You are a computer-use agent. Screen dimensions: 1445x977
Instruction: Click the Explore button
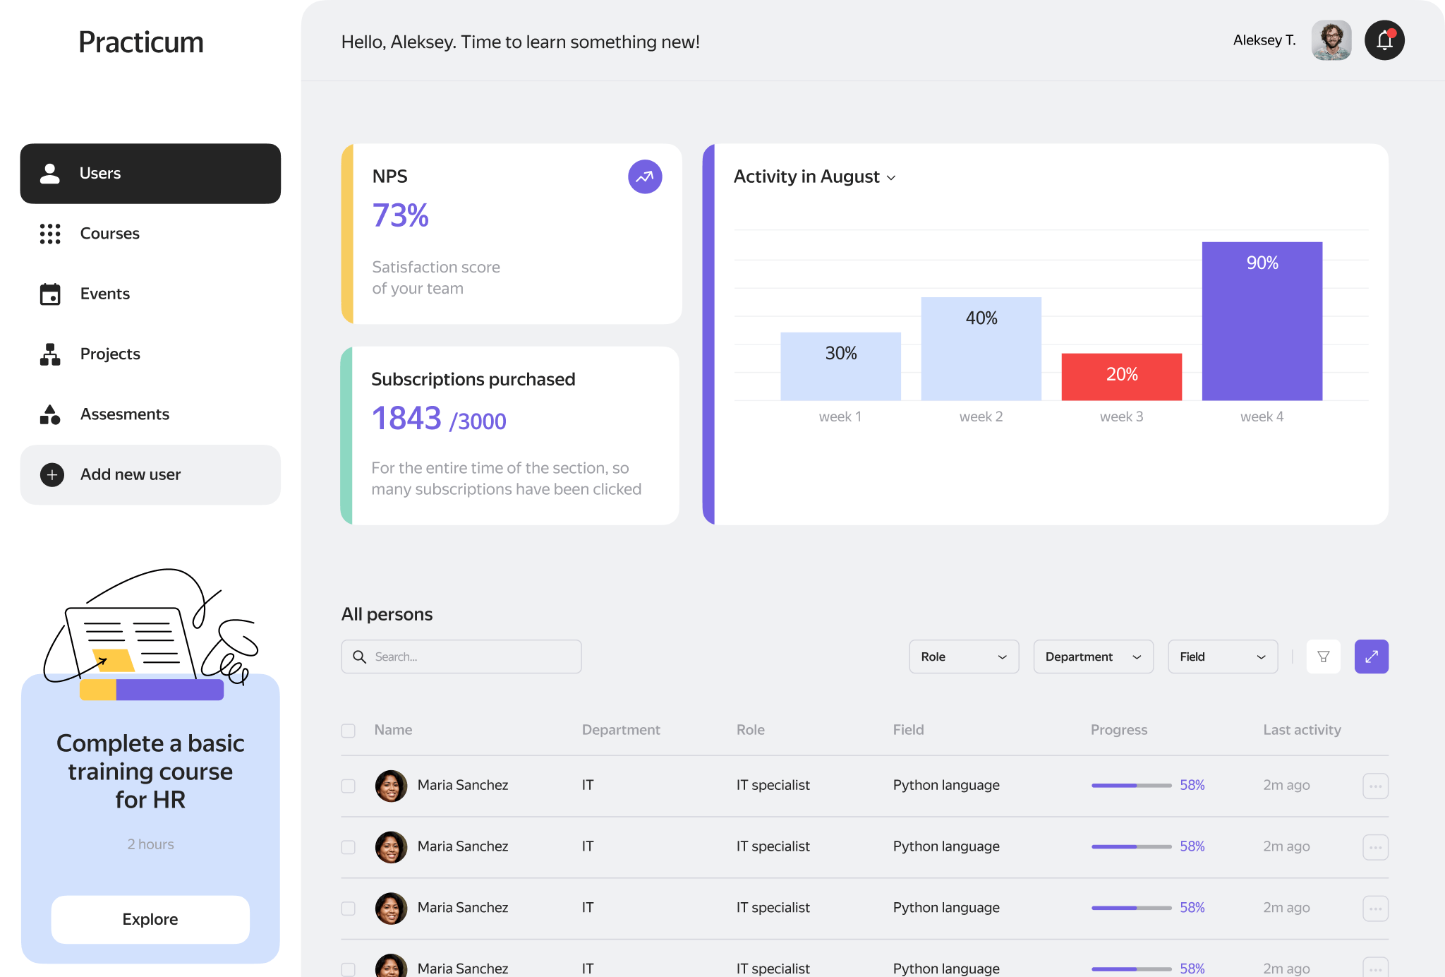pos(150,919)
